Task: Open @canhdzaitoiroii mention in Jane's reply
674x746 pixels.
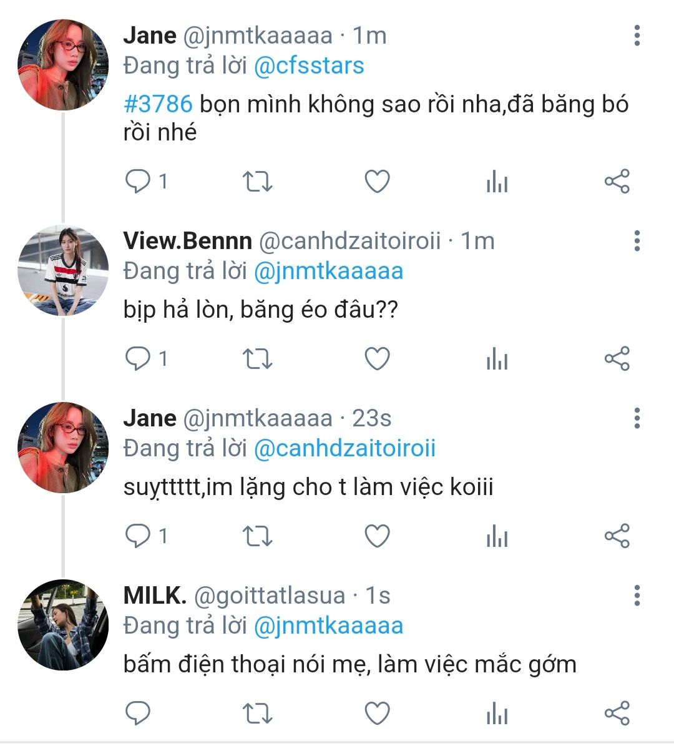Action: (344, 448)
